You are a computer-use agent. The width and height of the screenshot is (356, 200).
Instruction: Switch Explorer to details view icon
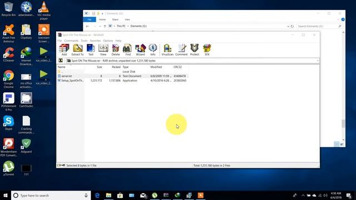tap(337, 144)
